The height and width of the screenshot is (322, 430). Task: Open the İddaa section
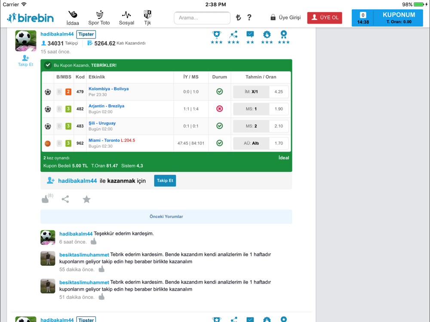tap(73, 18)
